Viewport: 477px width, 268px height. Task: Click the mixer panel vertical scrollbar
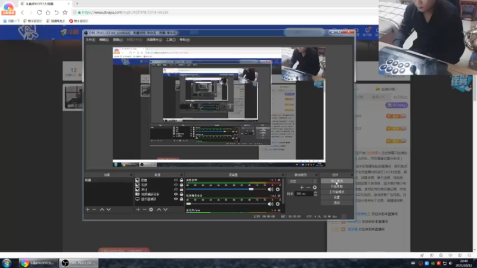[x=284, y=191]
